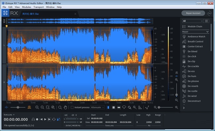This screenshot has width=215, height=131.
Task: Collapse the Repair category section
Action: pos(195,32)
